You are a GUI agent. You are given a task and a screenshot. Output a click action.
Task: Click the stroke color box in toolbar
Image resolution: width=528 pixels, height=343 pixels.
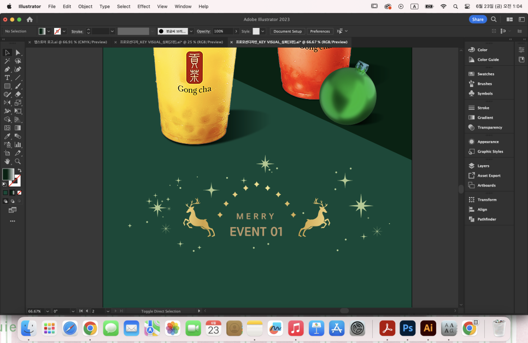pos(15,181)
